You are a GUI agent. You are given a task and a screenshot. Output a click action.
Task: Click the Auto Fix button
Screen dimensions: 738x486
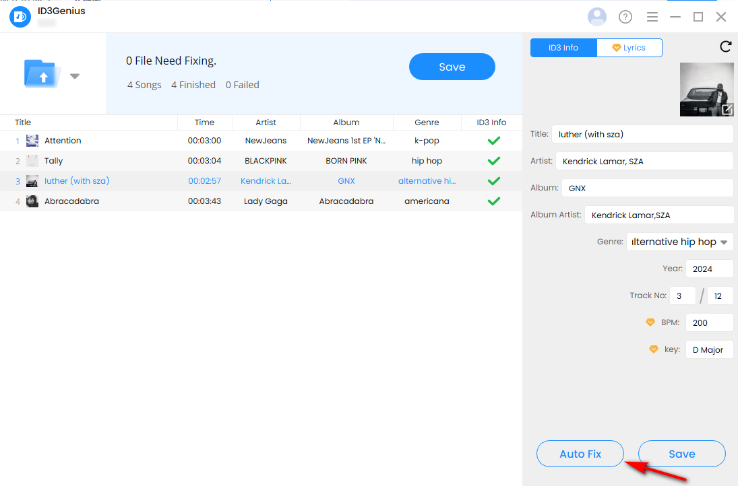pos(580,454)
